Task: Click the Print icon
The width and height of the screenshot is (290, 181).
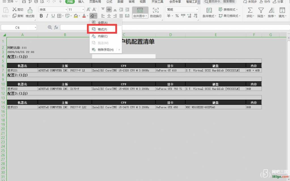Action: (x=36, y=1)
